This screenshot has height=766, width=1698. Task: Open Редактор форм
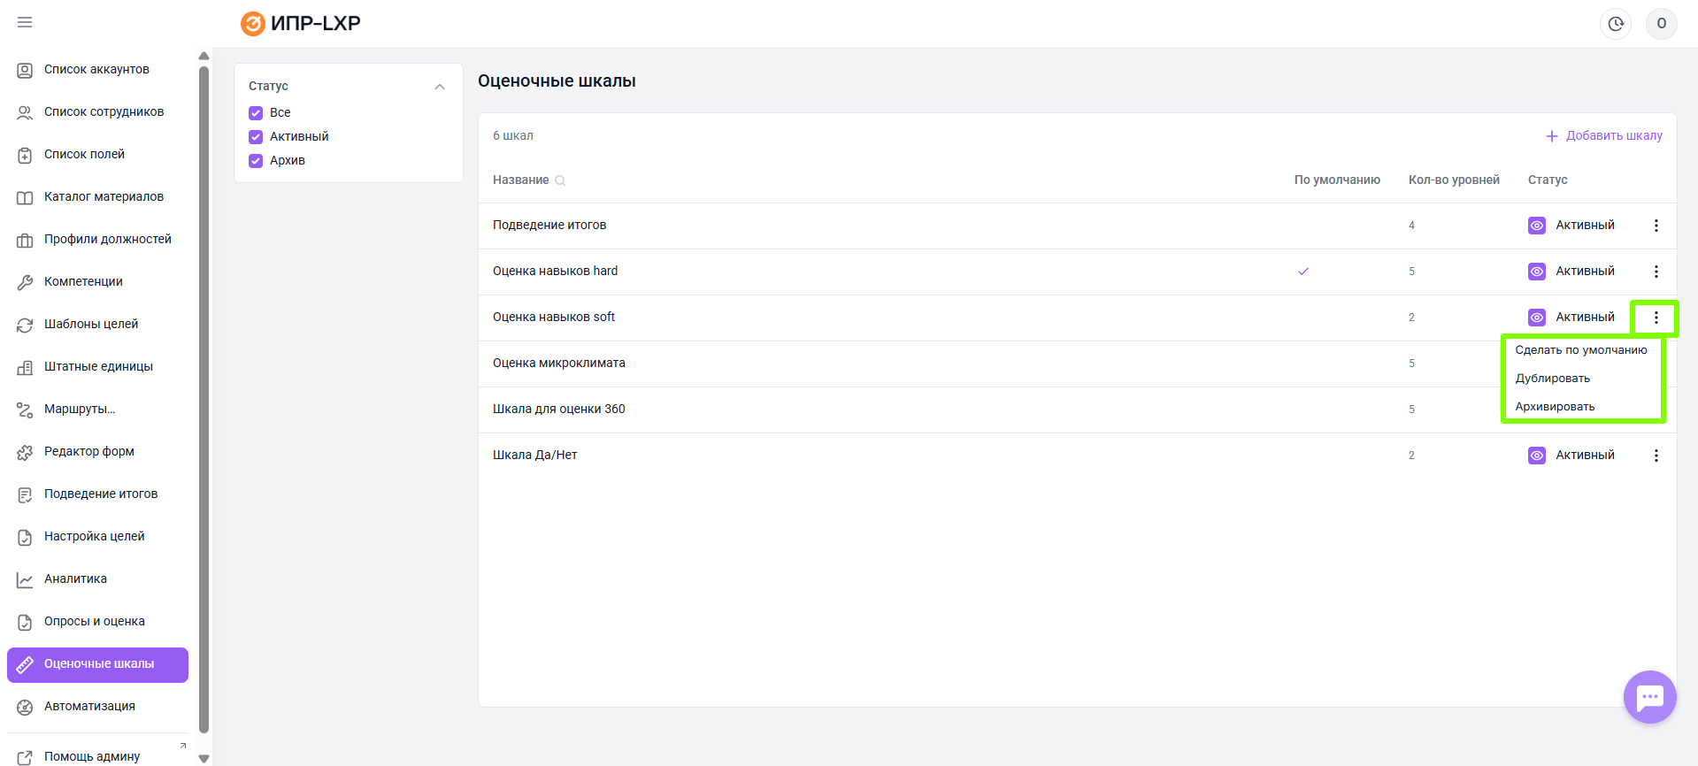[97, 452]
